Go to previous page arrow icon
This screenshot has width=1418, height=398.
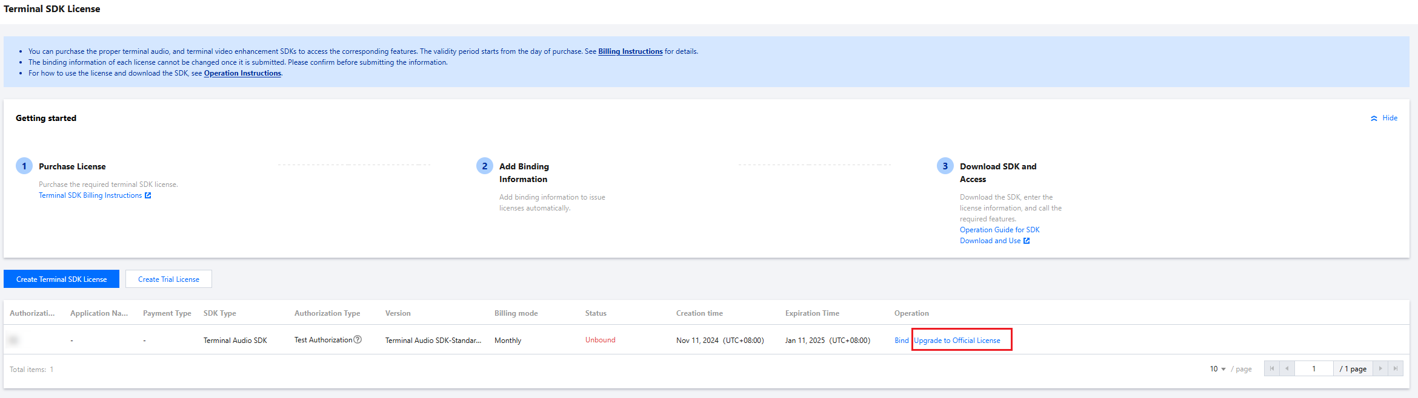[x=1287, y=369]
